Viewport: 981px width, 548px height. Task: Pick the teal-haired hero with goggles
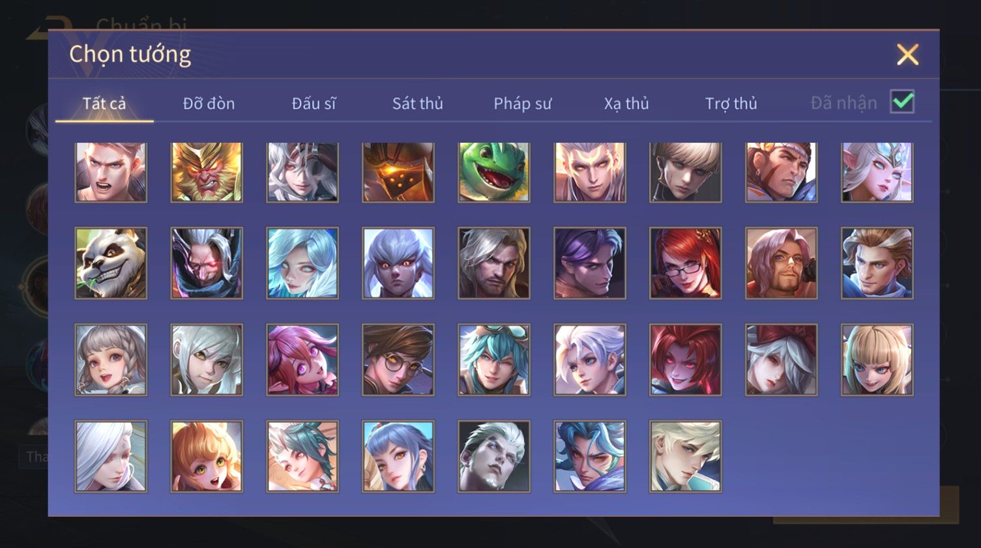tap(494, 360)
